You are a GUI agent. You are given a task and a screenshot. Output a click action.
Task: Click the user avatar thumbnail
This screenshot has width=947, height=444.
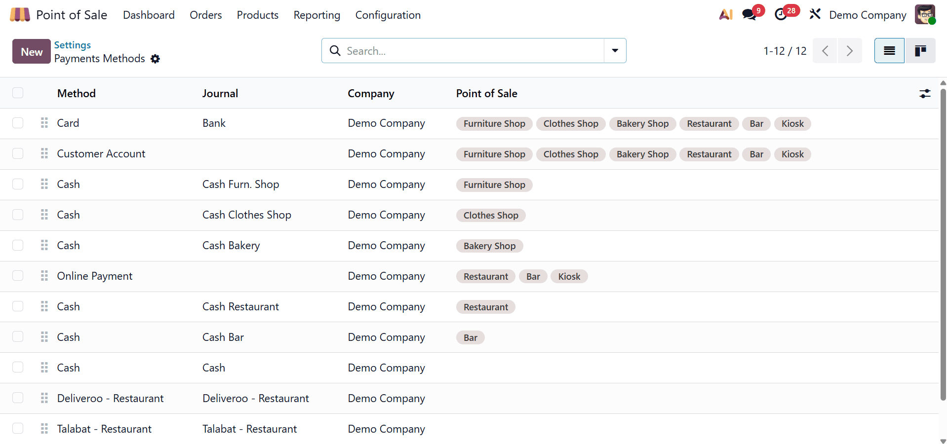tap(925, 14)
